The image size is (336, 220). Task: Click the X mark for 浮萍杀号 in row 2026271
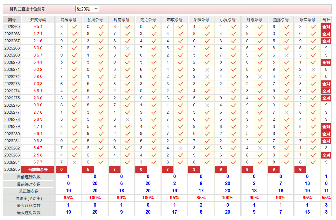pyautogui.click(x=313, y=70)
